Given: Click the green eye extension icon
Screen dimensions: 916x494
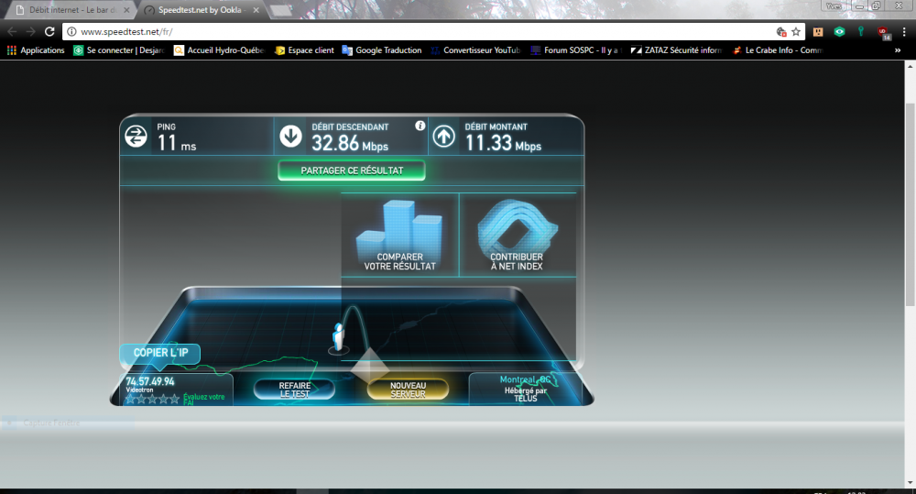Looking at the screenshot, I should [x=839, y=31].
